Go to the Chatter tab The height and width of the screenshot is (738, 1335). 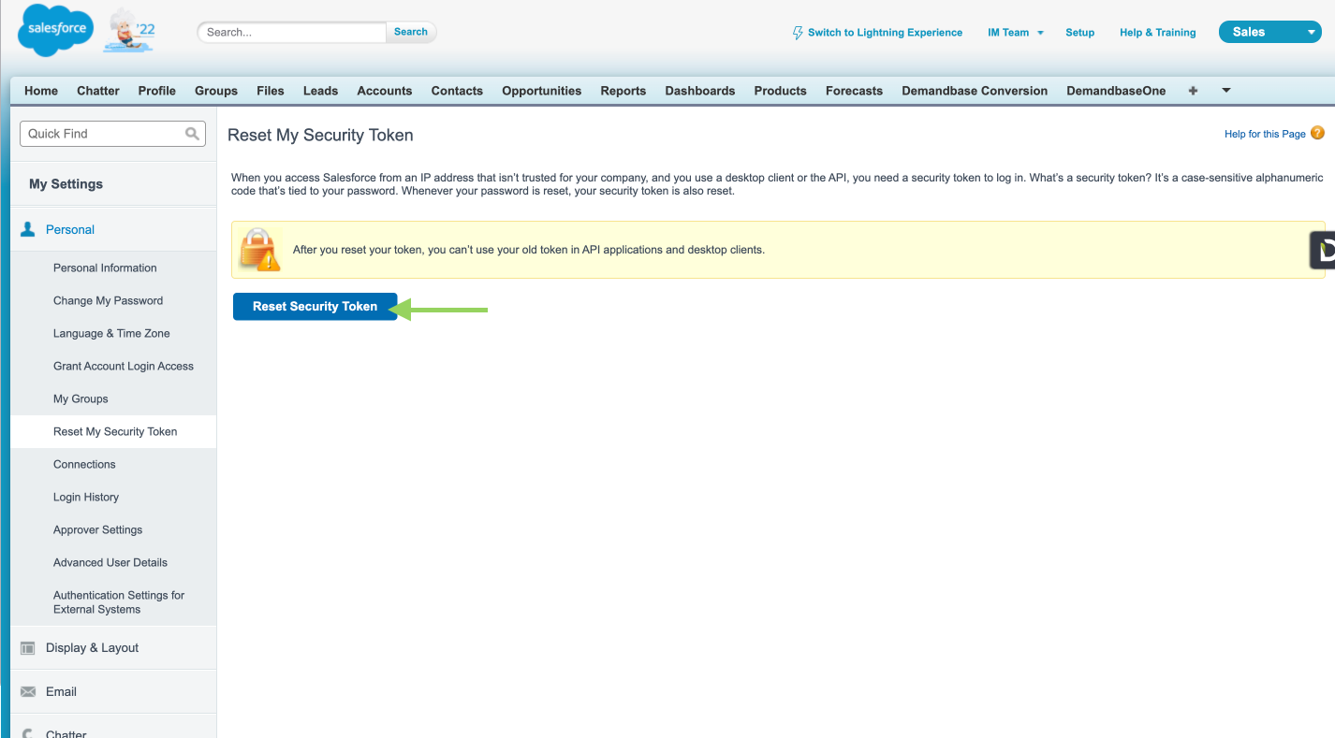(x=98, y=91)
